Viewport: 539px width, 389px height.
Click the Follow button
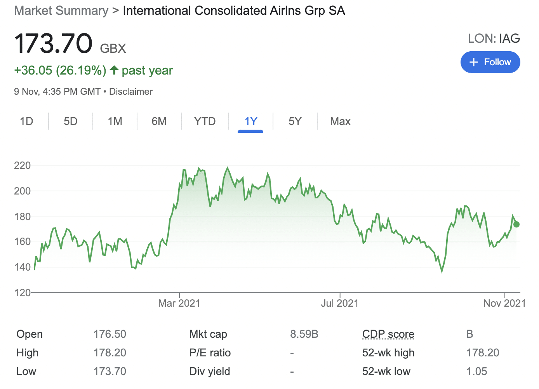490,62
